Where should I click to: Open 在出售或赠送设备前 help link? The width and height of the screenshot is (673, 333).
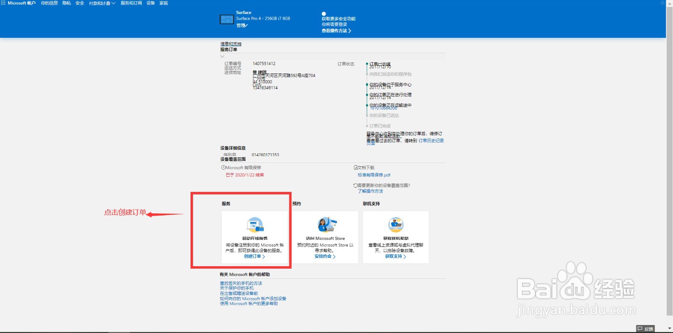239,294
